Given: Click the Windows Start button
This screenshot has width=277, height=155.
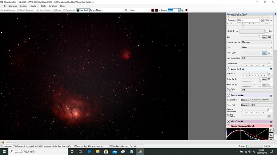Looking at the screenshot, I should click(4, 152).
